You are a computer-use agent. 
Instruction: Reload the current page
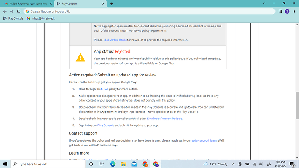[19, 11]
